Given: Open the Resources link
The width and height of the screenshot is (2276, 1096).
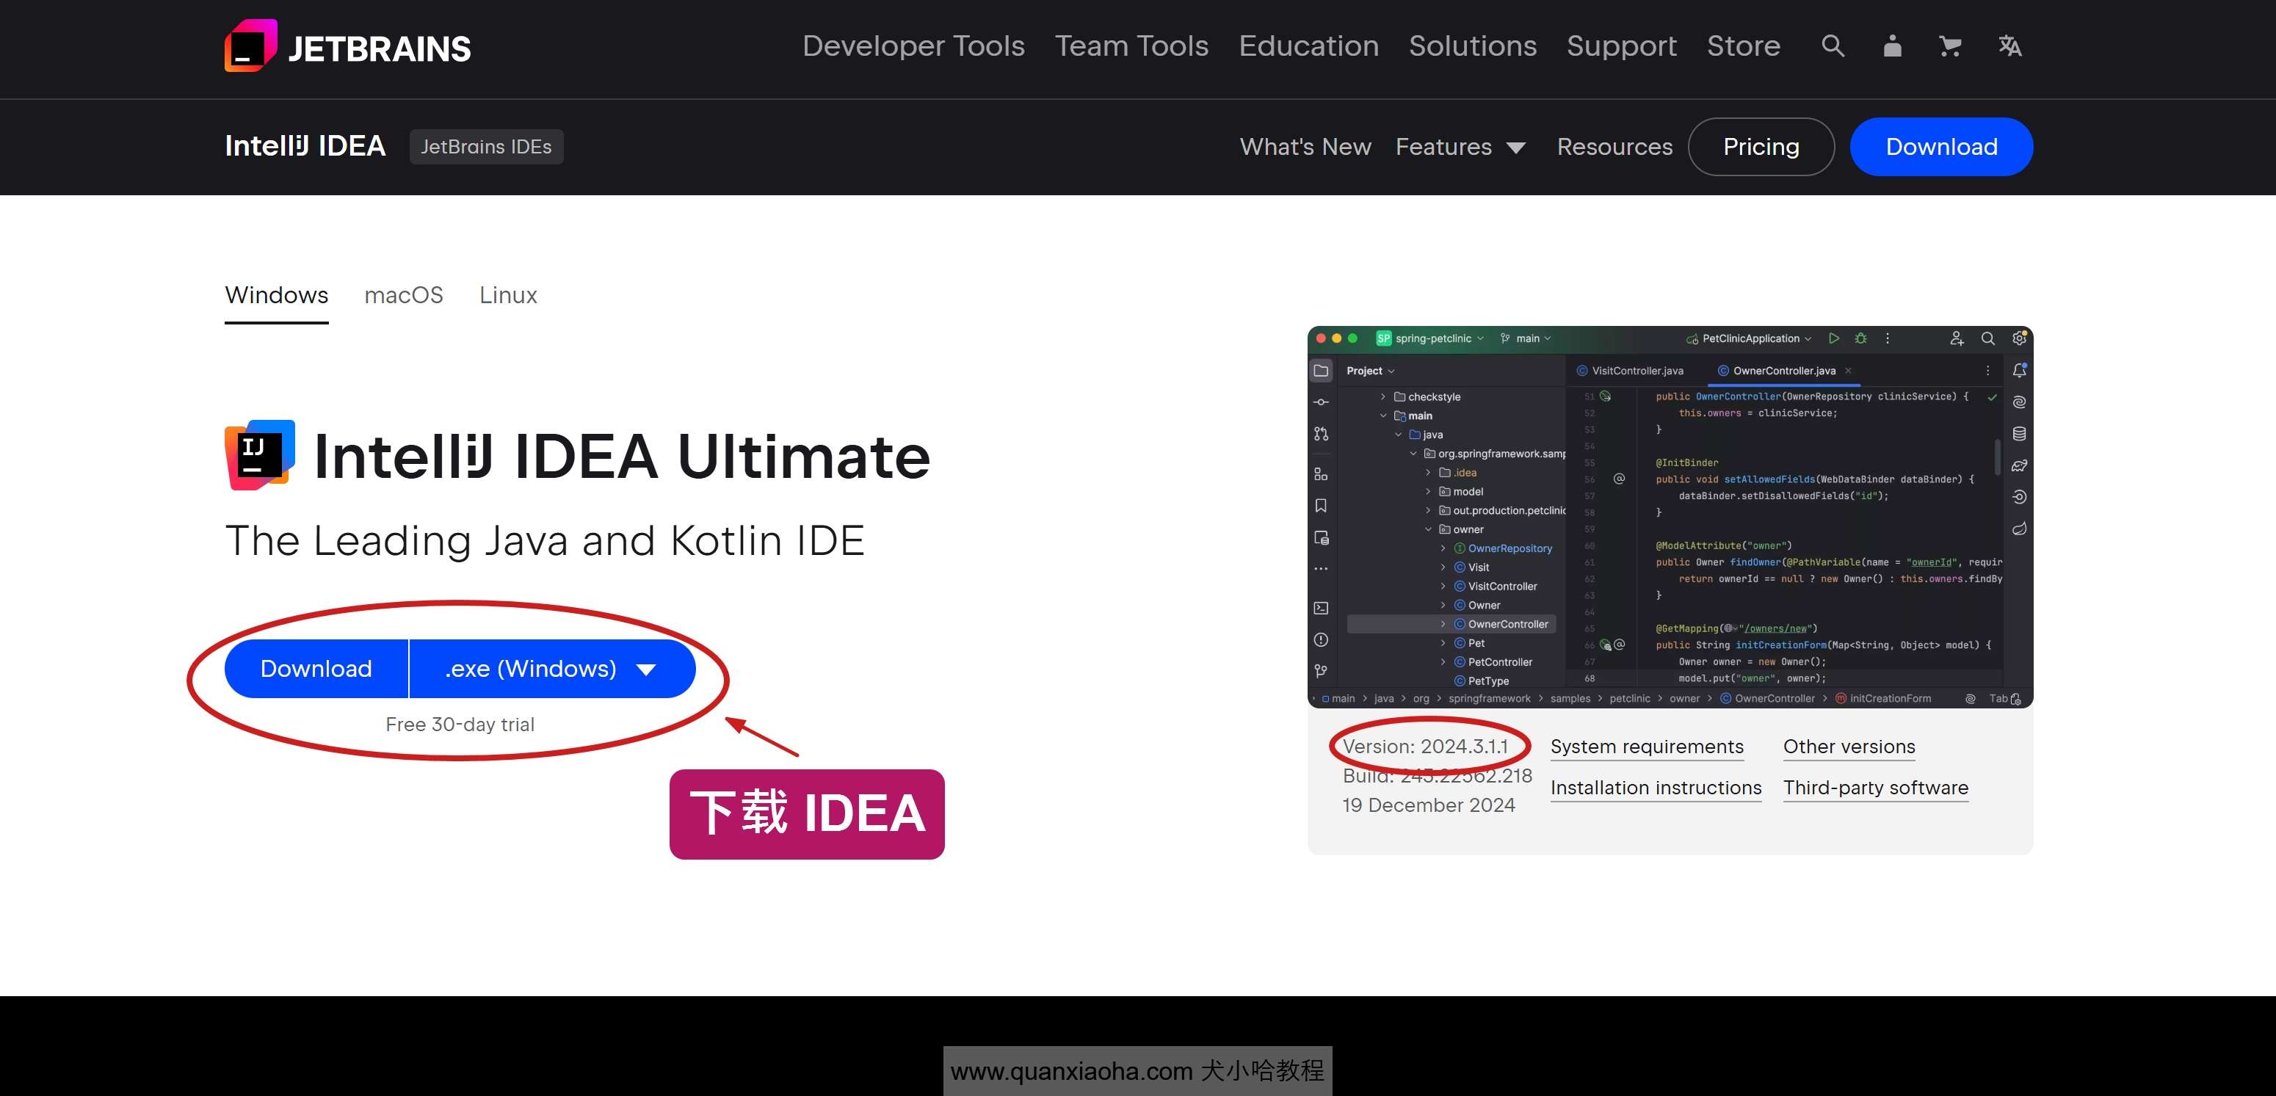Looking at the screenshot, I should 1614,147.
